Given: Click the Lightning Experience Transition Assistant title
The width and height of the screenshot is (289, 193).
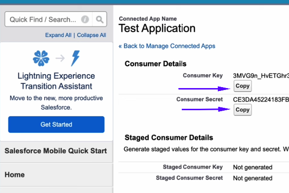Looking at the screenshot, I should [56, 81].
